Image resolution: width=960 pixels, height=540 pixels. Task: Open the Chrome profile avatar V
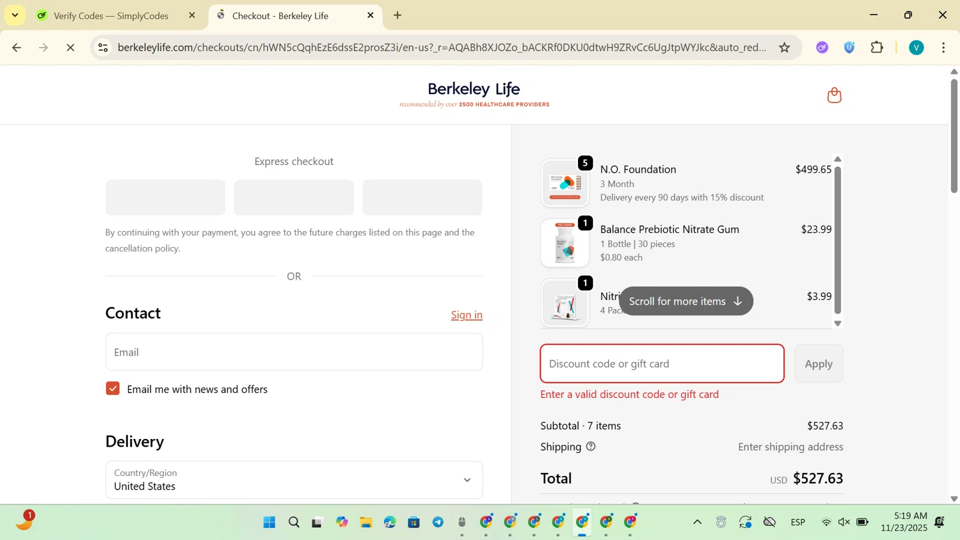point(916,47)
